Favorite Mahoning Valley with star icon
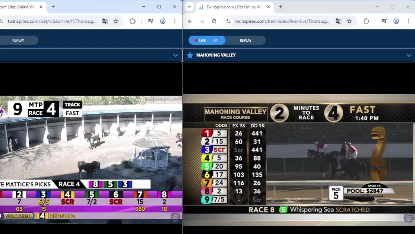Image resolution: width=415 pixels, height=234 pixels. pos(190,55)
